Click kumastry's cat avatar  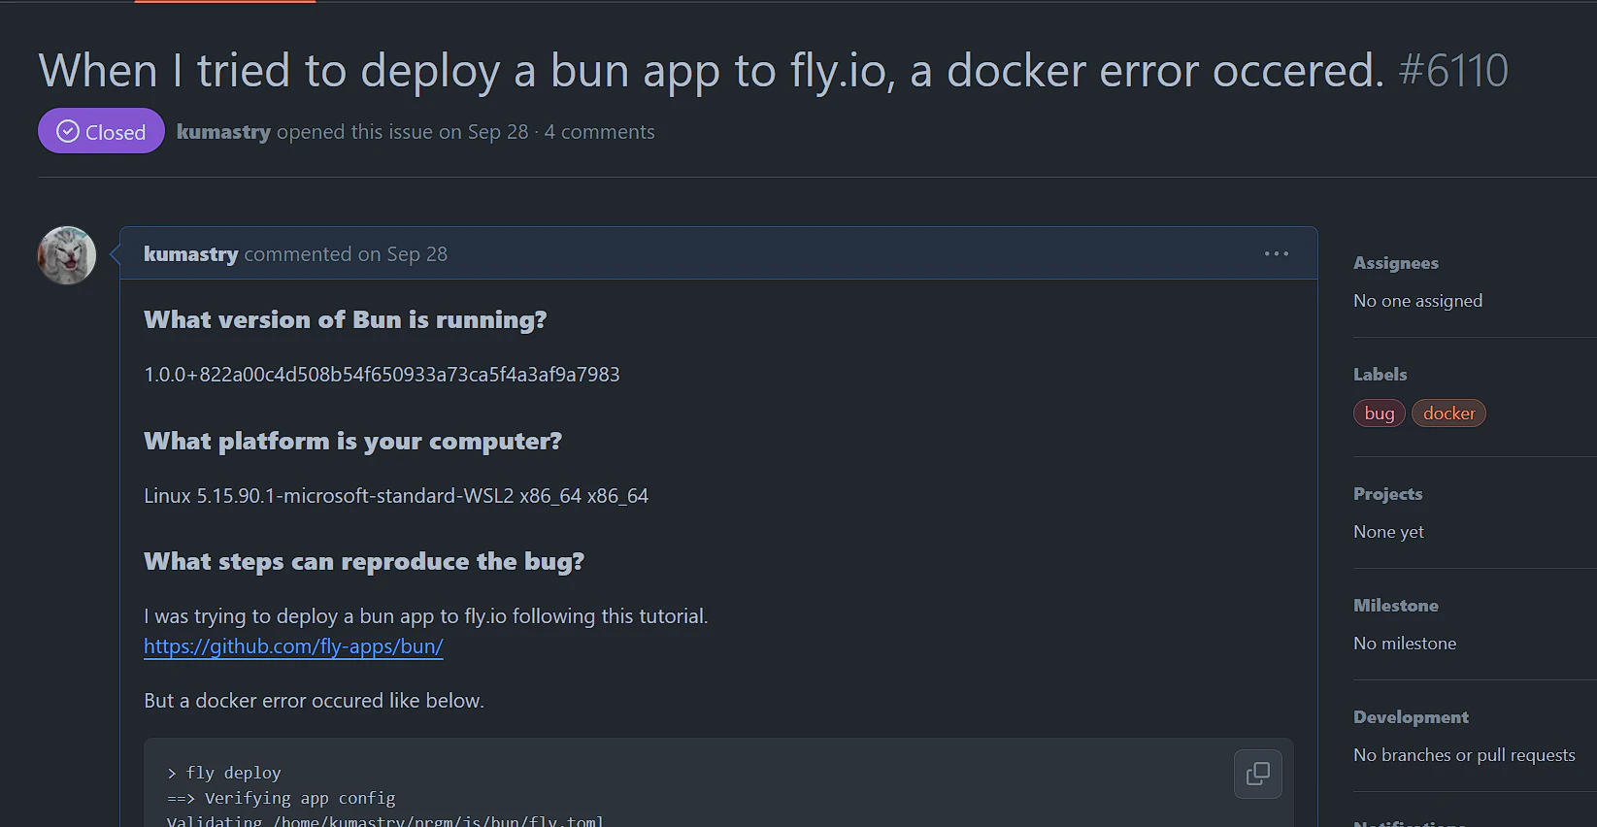point(67,255)
